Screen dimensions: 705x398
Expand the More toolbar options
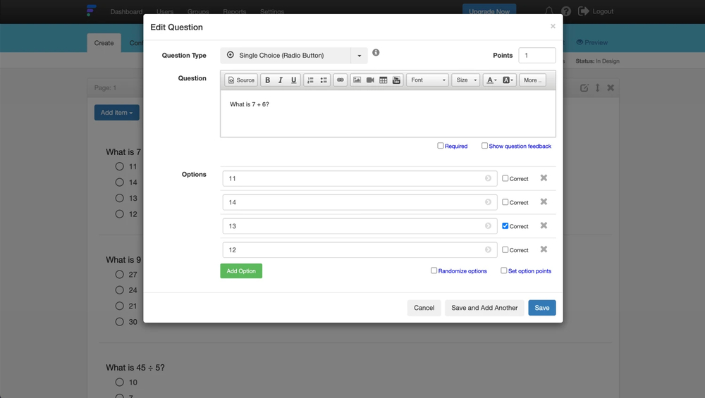(533, 80)
